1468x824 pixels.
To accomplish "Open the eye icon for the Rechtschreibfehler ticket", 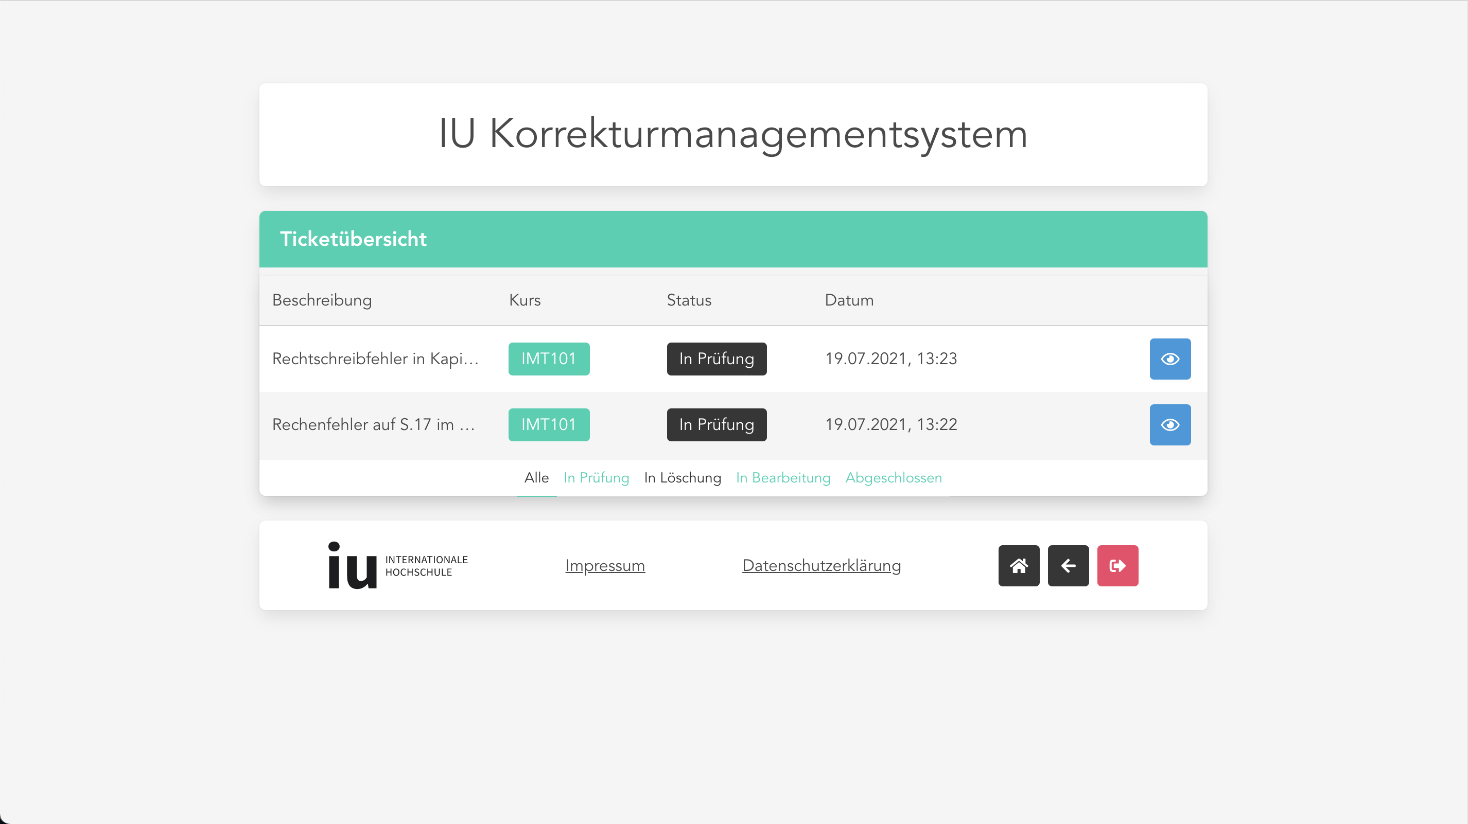I will (1170, 359).
